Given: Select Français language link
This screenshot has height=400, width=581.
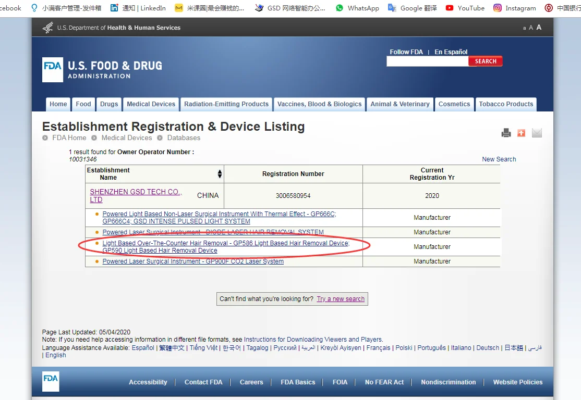Looking at the screenshot, I should (x=378, y=348).
